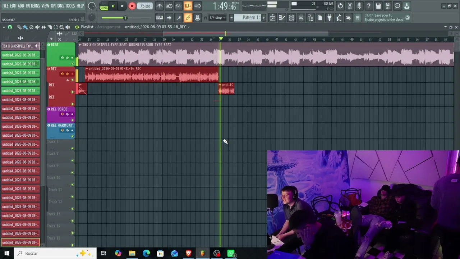This screenshot has height=259, width=460.
Task: Toggle step editing mode arrow icon
Action: (x=169, y=18)
